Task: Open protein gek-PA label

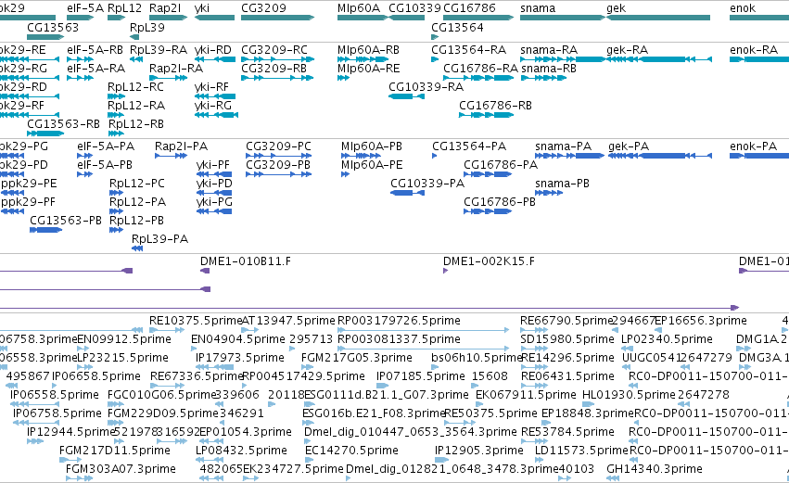Action: coord(629,146)
